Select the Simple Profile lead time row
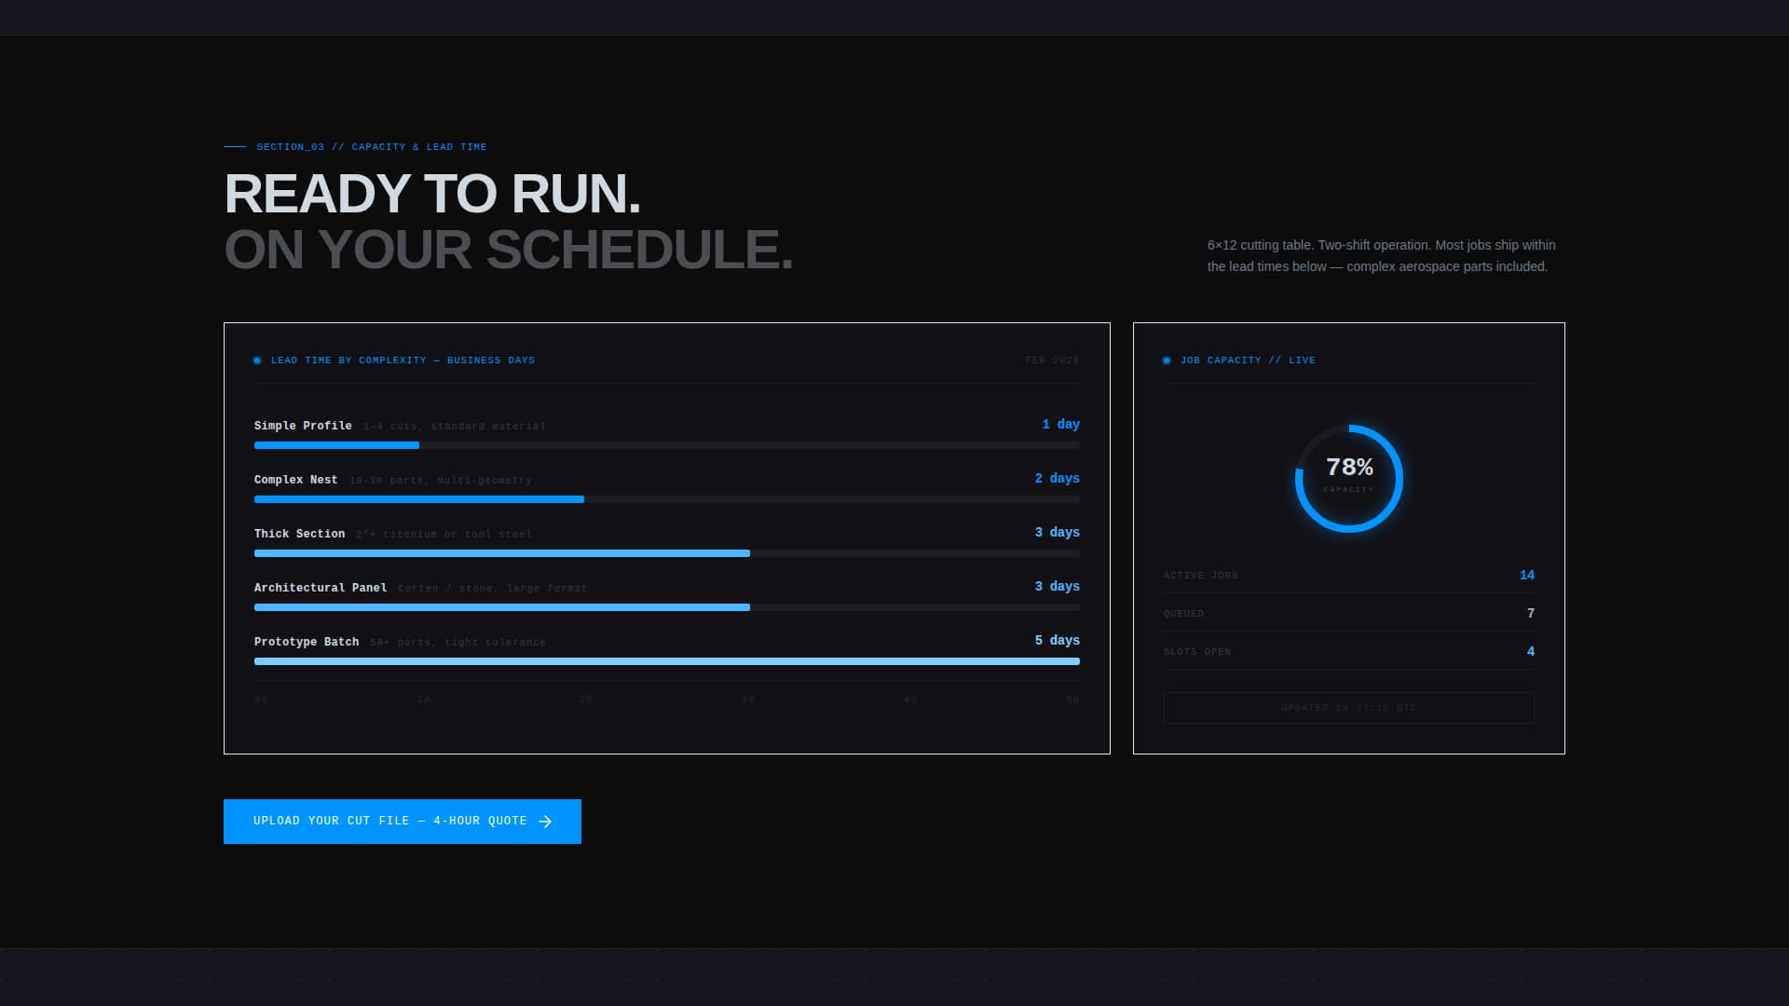This screenshot has width=1789, height=1006. 667,433
